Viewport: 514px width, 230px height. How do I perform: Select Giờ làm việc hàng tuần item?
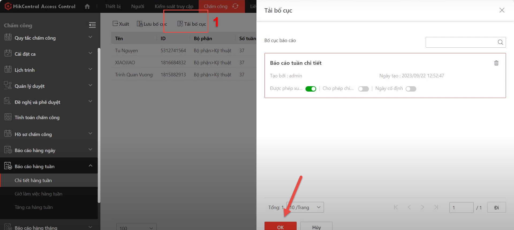pos(39,194)
